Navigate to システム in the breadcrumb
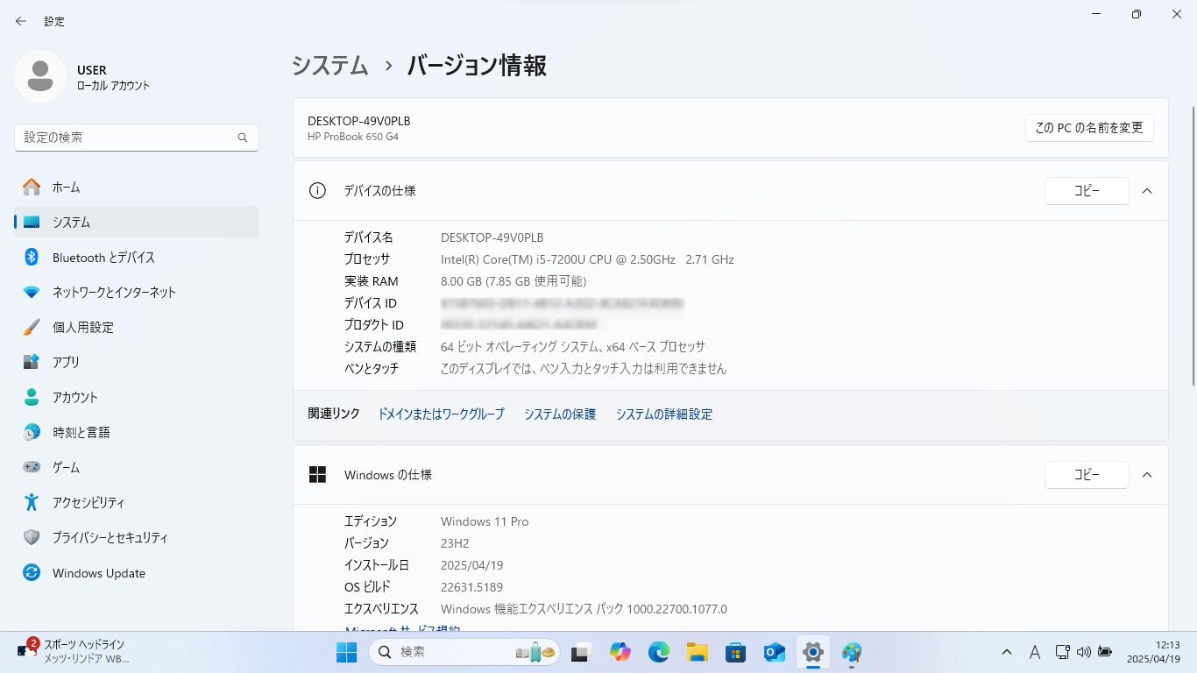Viewport: 1197px width, 673px height. [x=330, y=66]
